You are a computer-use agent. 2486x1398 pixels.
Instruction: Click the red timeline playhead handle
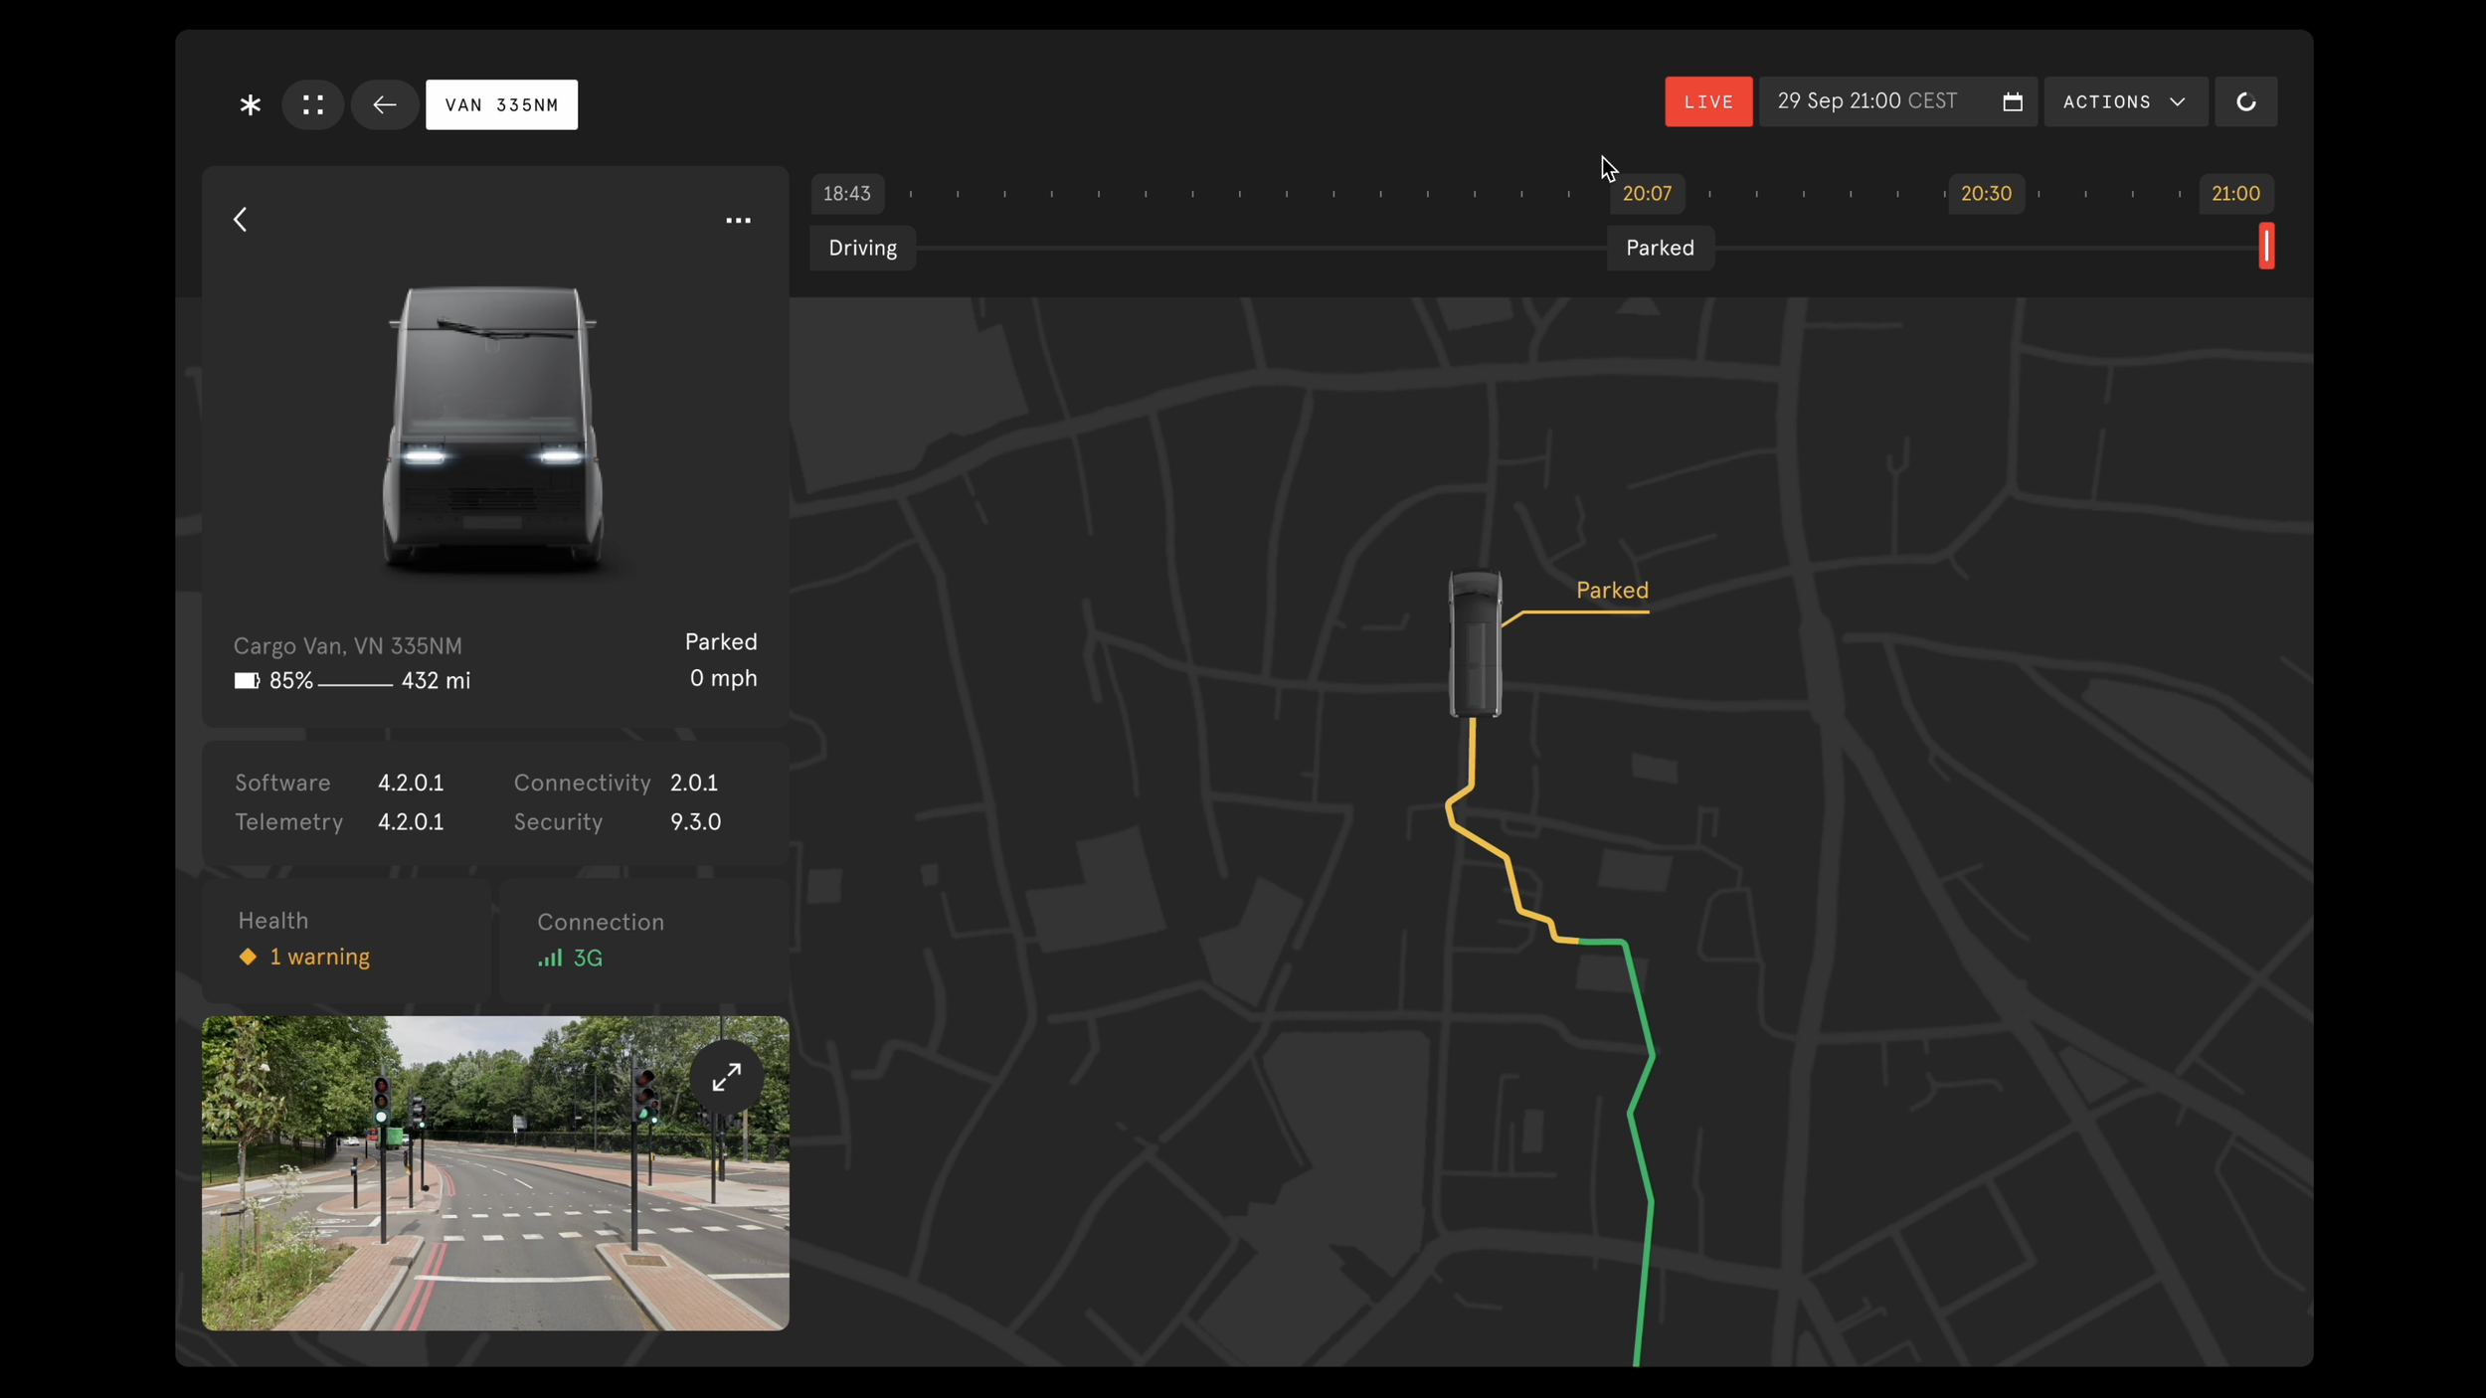(2265, 246)
